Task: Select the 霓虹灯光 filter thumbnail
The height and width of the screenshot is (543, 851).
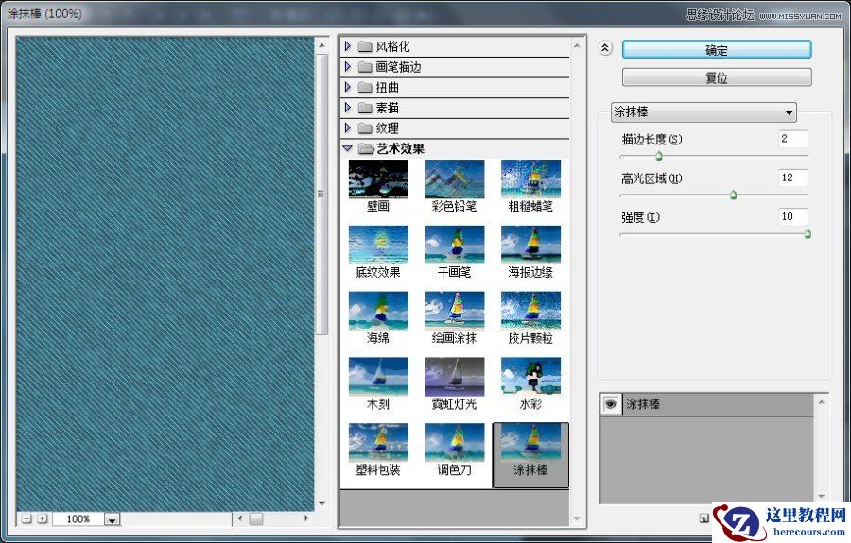Action: tap(454, 377)
